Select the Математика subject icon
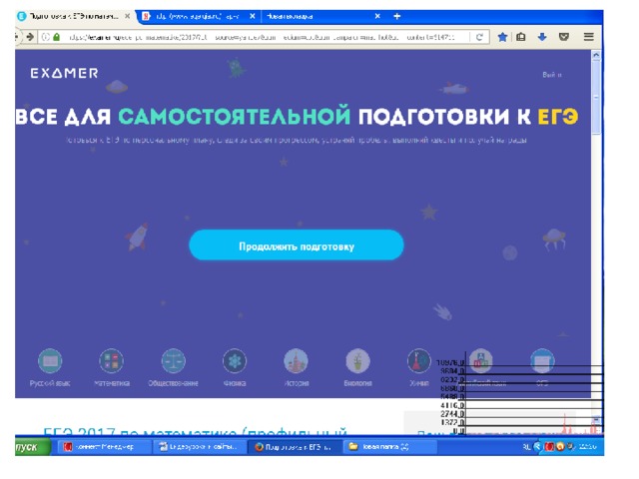 [111, 361]
